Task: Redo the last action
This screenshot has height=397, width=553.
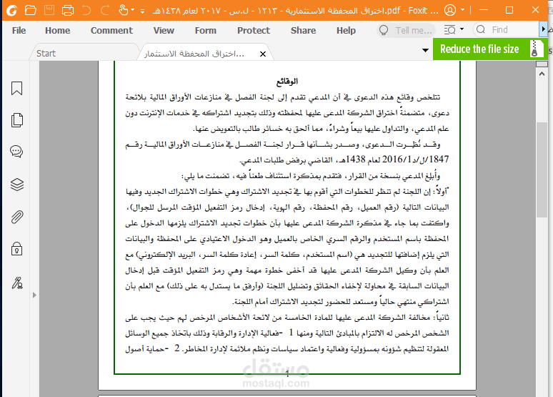Action: (105, 10)
